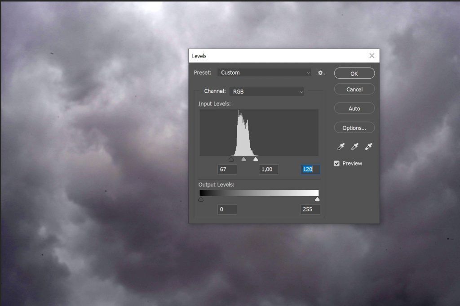Select the white point eyedropper
The width and height of the screenshot is (460, 306).
click(x=368, y=146)
